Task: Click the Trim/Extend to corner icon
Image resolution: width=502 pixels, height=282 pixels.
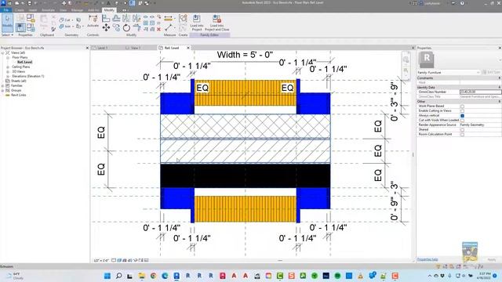Action: tap(136, 28)
